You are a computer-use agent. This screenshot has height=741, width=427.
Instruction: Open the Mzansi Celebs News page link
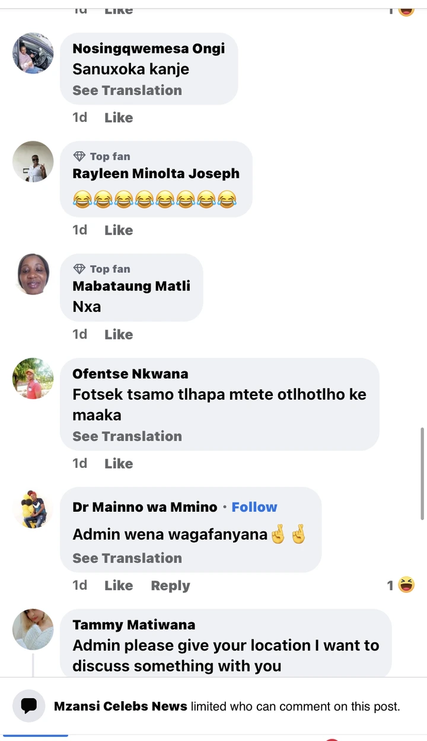[x=120, y=707]
